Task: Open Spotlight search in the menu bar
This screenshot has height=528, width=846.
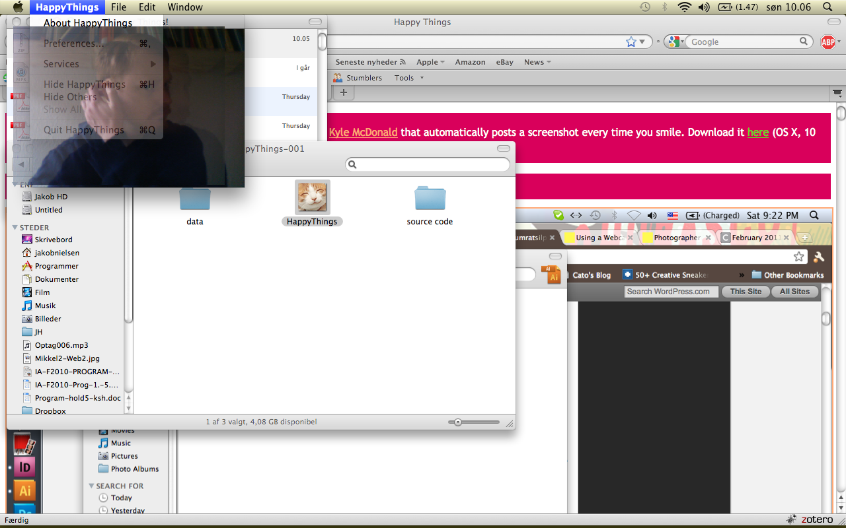Action: (827, 7)
